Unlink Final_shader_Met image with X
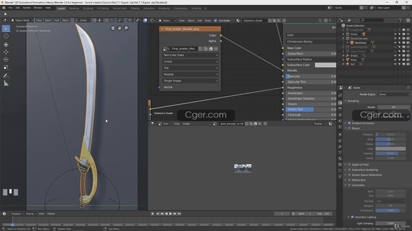 click(216, 49)
